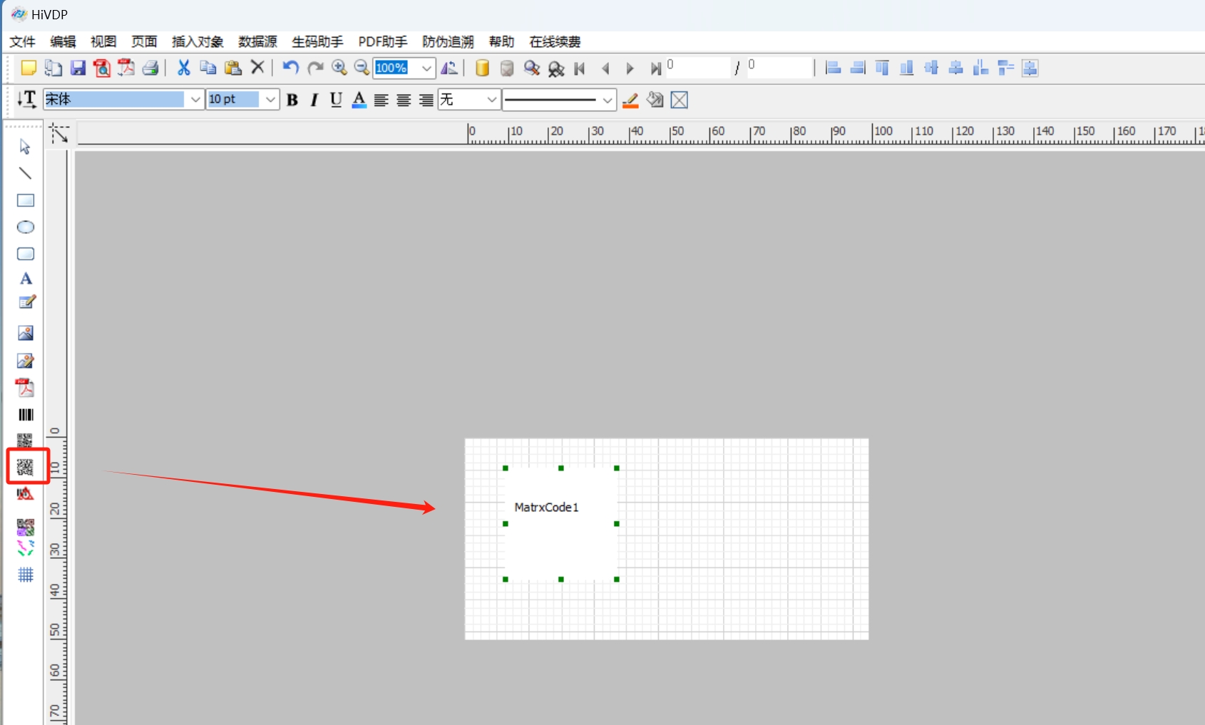Open the 无 style dropdown
This screenshot has width=1205, height=725.
[492, 100]
